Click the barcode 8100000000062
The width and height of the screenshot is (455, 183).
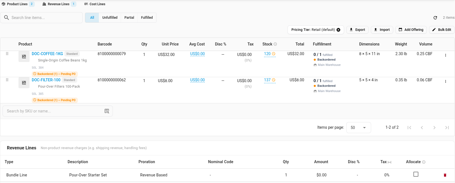[112, 80]
